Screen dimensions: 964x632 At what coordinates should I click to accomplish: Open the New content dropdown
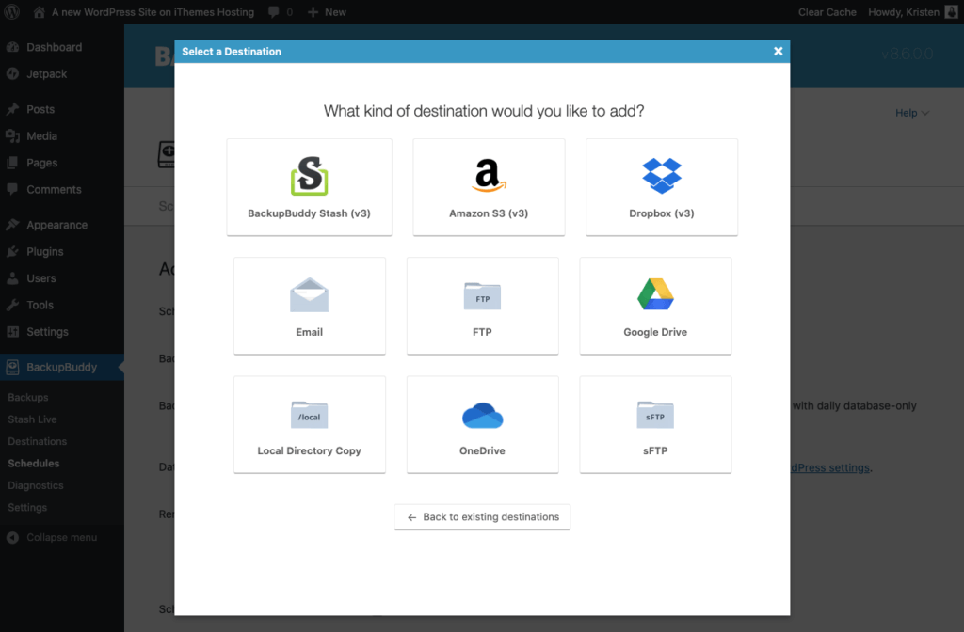(x=327, y=12)
